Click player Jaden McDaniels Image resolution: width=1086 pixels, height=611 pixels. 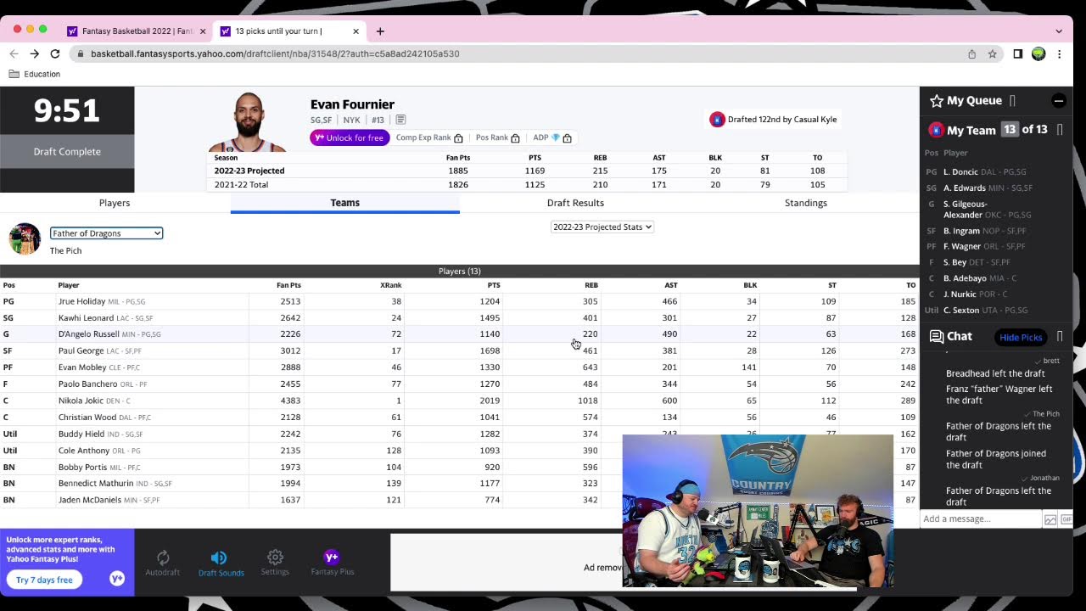(x=89, y=500)
